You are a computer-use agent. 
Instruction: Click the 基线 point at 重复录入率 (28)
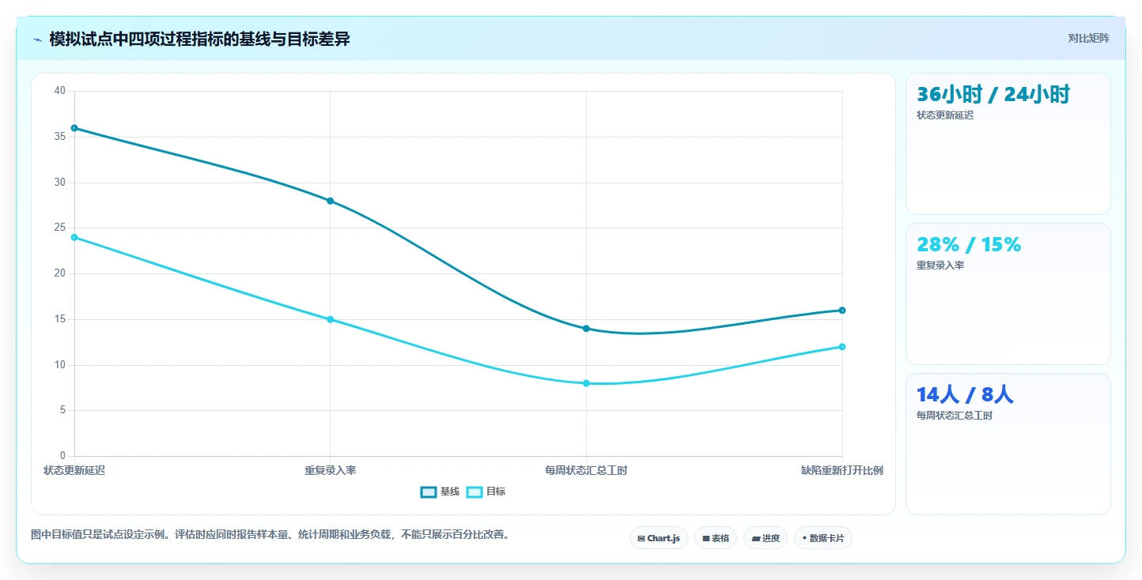(331, 201)
